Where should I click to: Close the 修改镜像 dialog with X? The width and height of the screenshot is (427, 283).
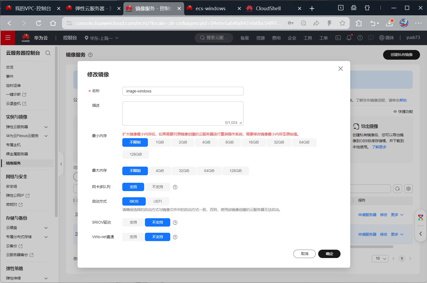click(341, 69)
